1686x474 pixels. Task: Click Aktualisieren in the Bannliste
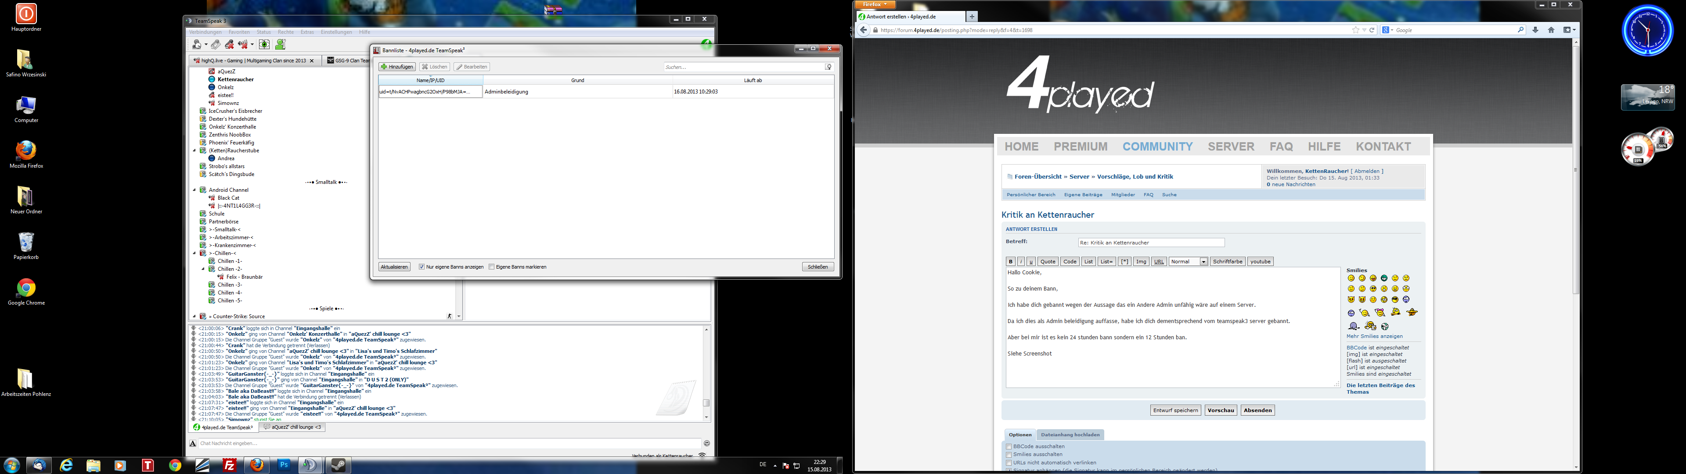(394, 267)
